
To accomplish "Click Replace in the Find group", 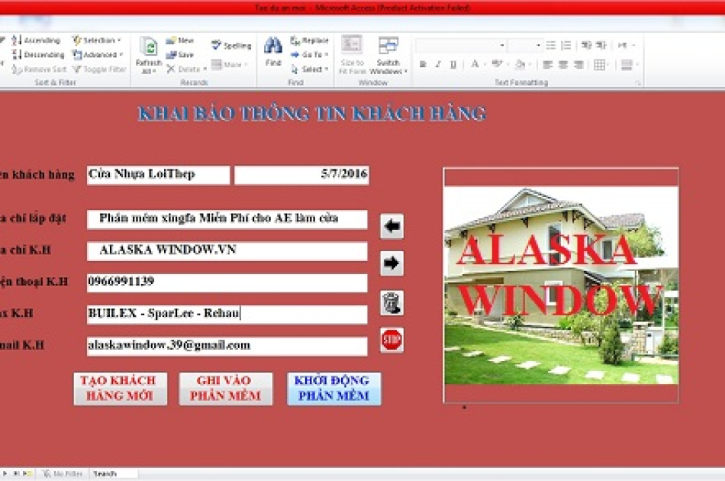I will 309,40.
